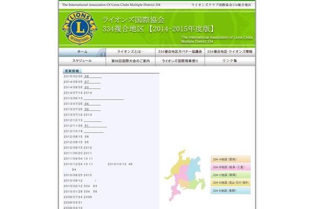This screenshot has height=209, width=314.
Task: Open the 2012/11/26 51 update link
Action: (95, 126)
